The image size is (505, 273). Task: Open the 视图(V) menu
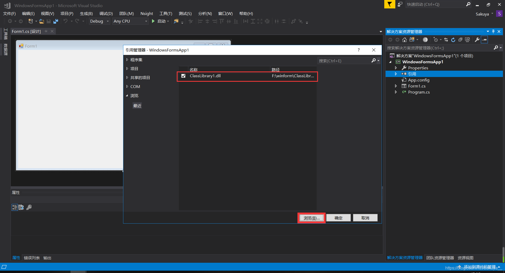point(48,14)
